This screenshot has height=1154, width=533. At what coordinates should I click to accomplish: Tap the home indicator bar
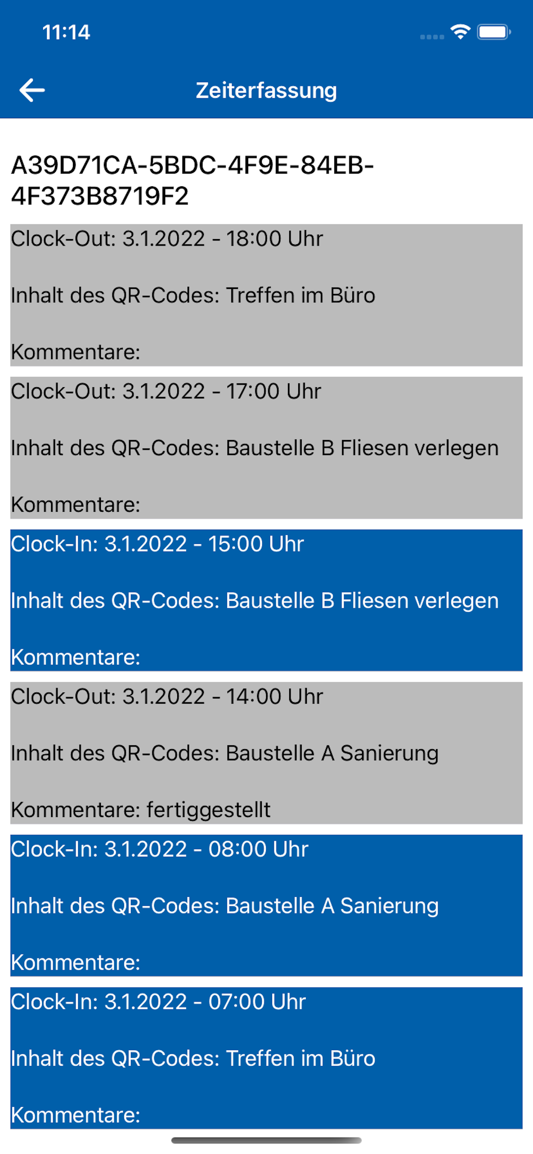click(x=266, y=1140)
